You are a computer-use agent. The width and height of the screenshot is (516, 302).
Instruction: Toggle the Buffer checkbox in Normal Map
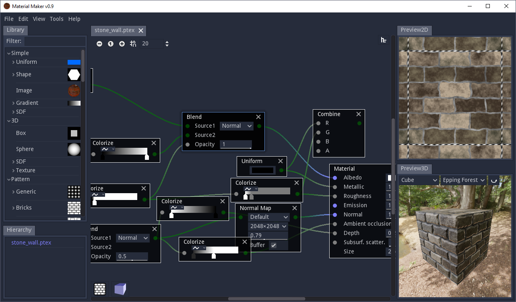pyautogui.click(x=274, y=245)
